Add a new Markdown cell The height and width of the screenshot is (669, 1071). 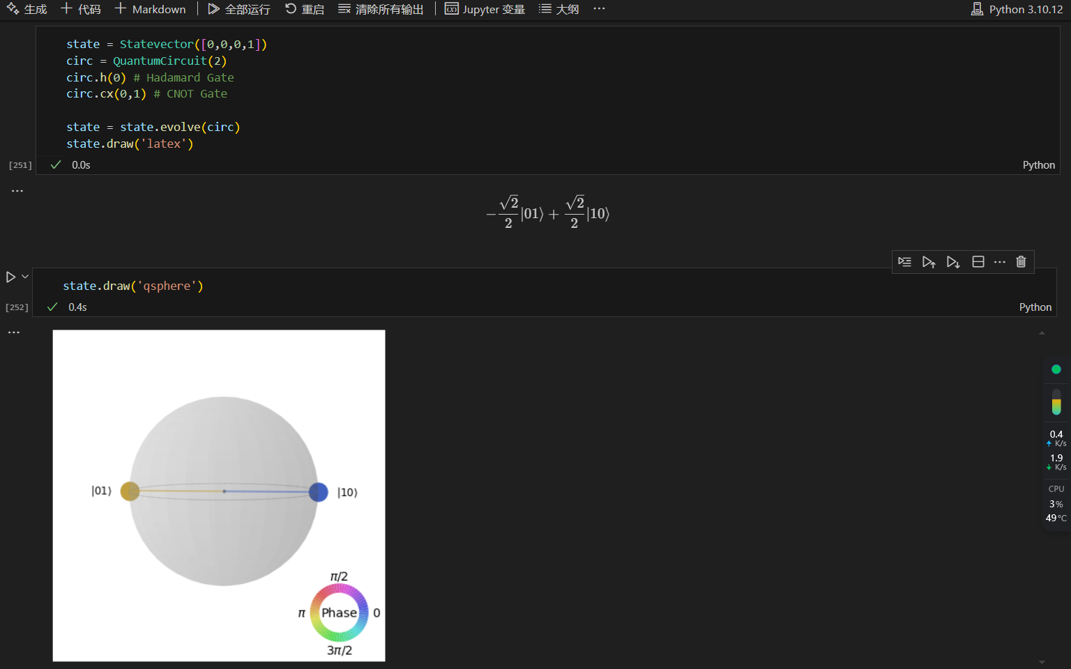click(151, 9)
